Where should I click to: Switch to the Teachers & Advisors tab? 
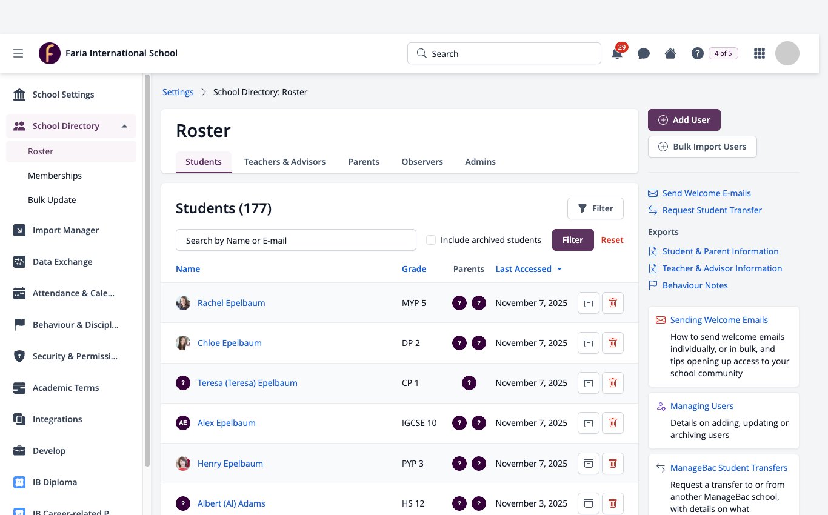[x=285, y=162]
